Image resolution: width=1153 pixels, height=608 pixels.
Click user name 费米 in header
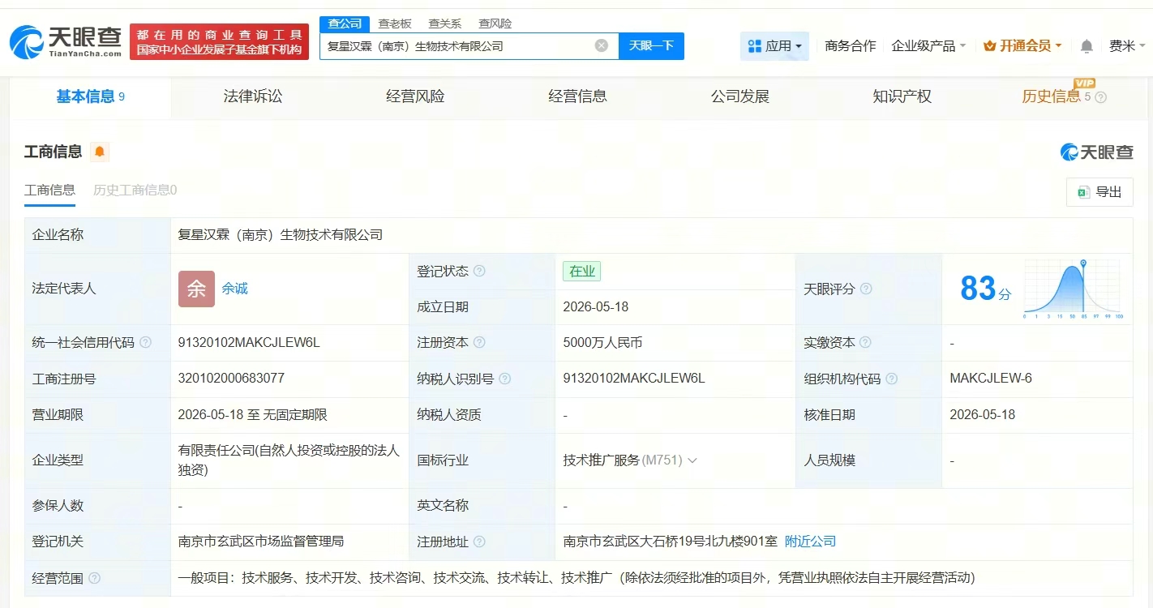point(1121,46)
